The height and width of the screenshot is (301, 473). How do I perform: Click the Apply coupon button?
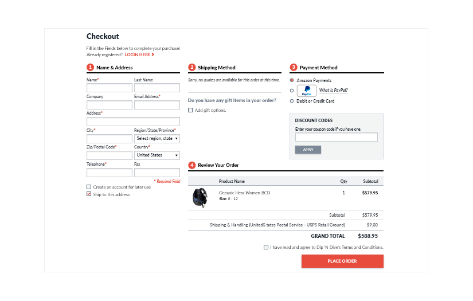click(308, 150)
